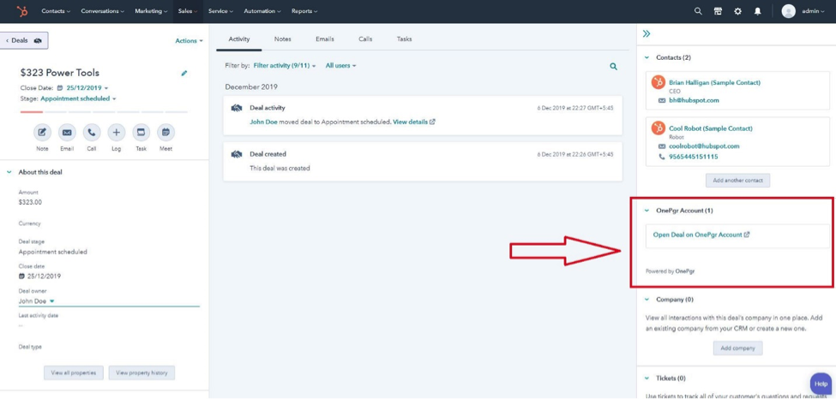
Task: Edit deal name with pencil icon
Action: click(x=184, y=73)
